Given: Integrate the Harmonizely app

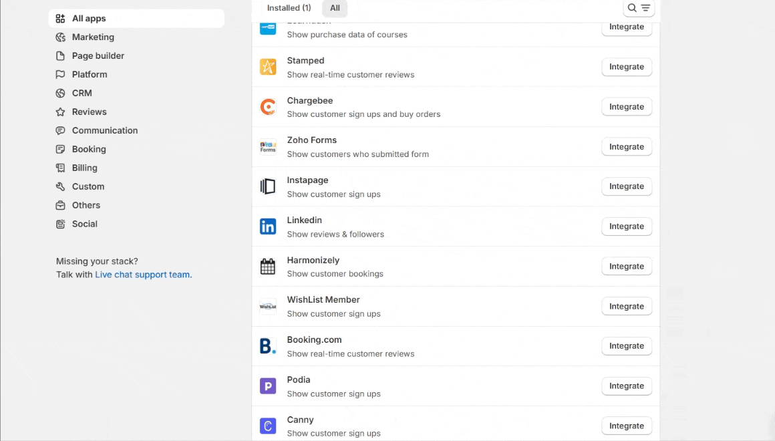Looking at the screenshot, I should coord(626,267).
